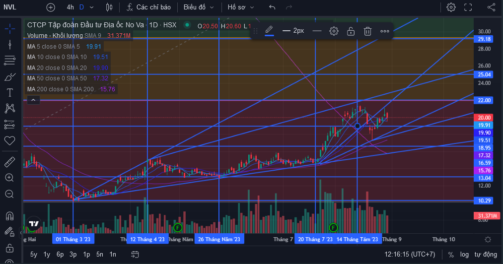Toggle log scale mode
Image resolution: width=503 pixels, height=264 pixels.
coord(464,255)
